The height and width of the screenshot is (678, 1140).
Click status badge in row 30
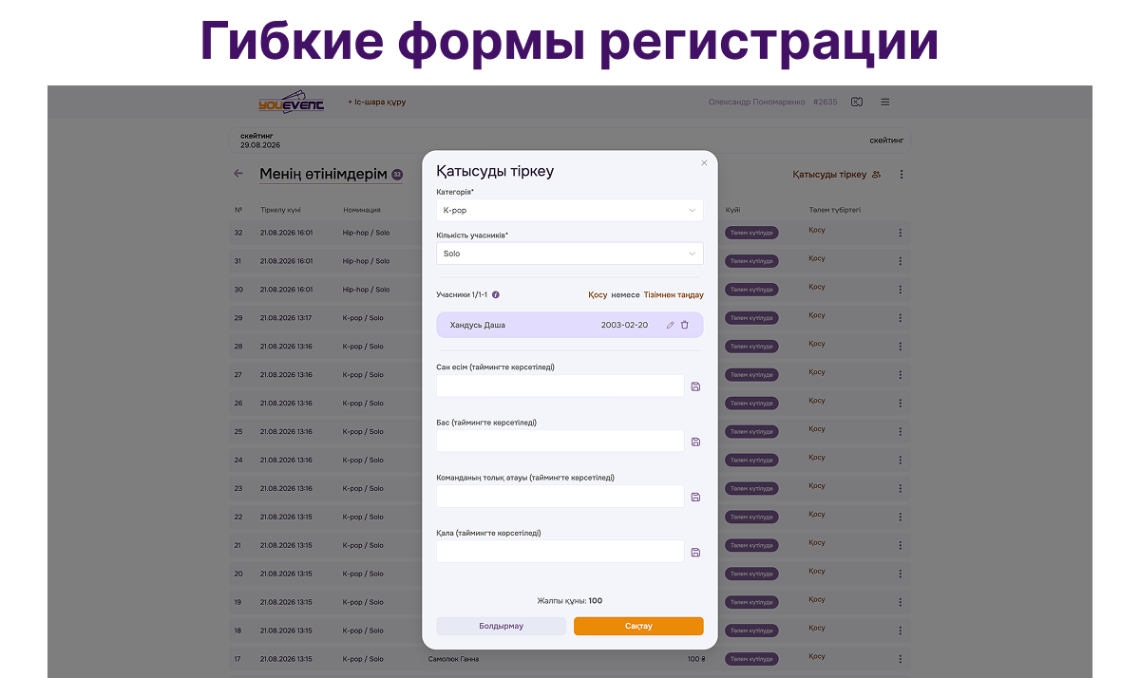[x=751, y=290]
